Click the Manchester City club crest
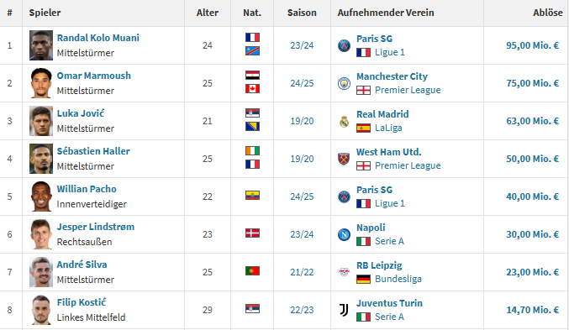This screenshot has width=569, height=330. point(344,83)
